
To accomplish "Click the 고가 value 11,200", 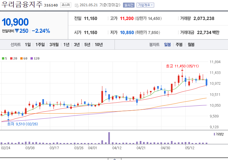I will tap(127, 18).
